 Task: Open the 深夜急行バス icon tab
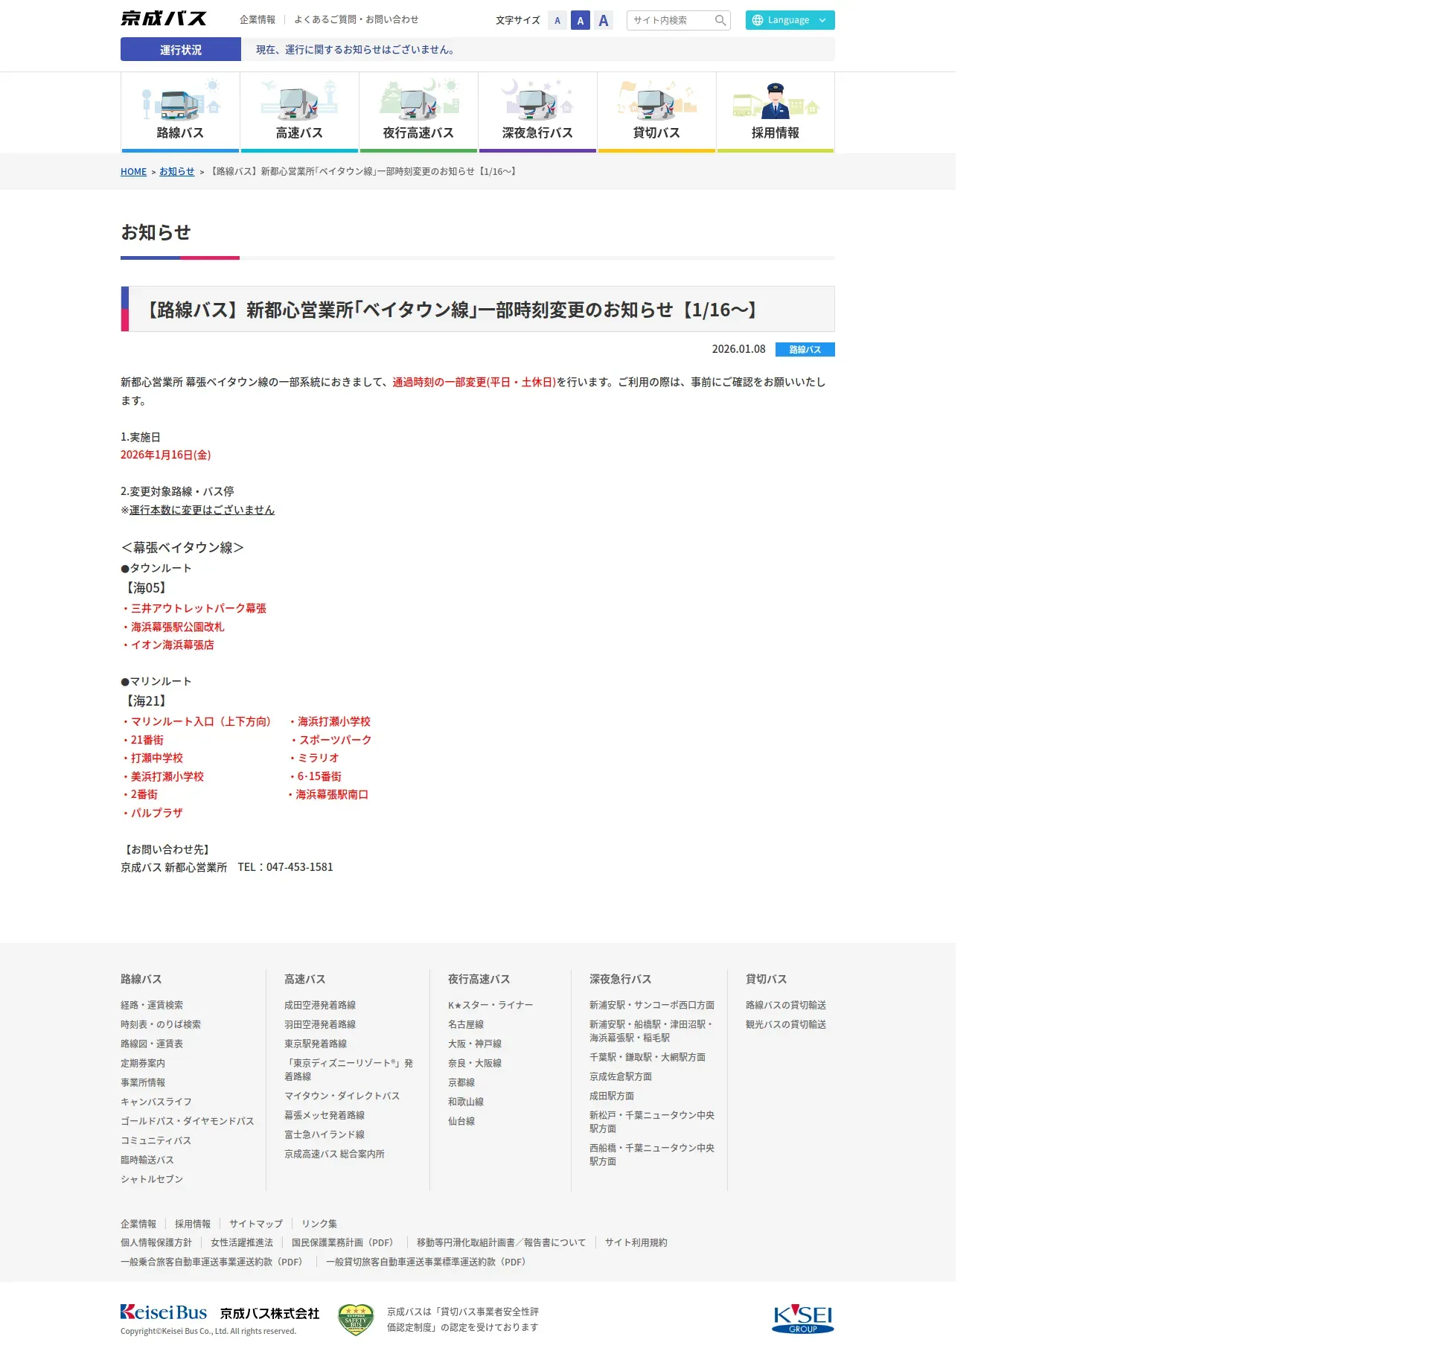[x=537, y=103]
